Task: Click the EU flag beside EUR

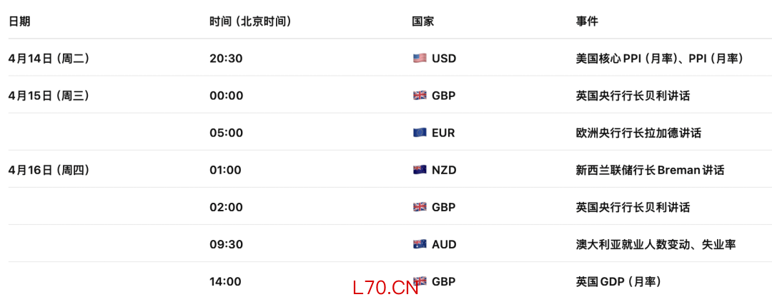Action: click(420, 133)
